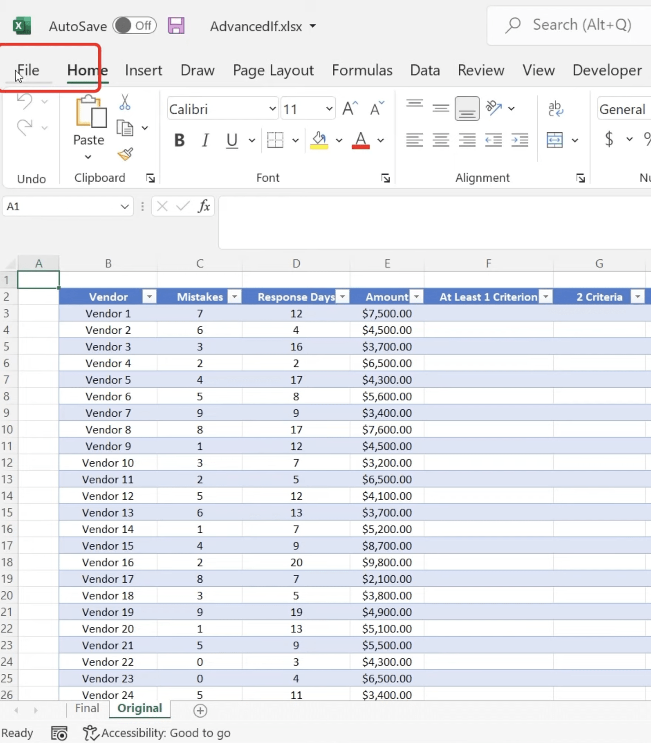This screenshot has height=743, width=651.
Task: Open At Least 1 Criterion filter dropdown
Action: [546, 297]
